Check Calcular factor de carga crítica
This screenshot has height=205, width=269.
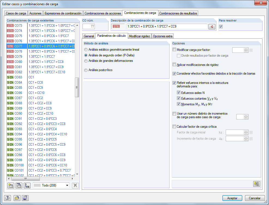pyautogui.click(x=174, y=127)
